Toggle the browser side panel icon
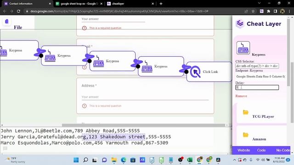Screen dimensions: 294x165 275,11
